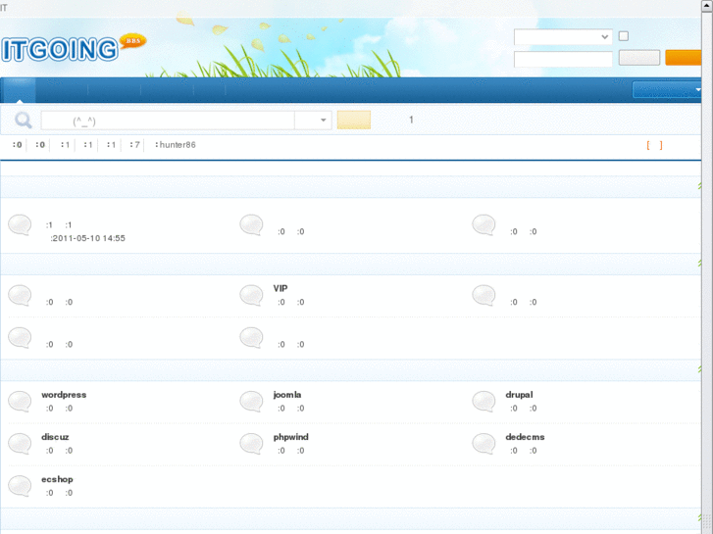Image resolution: width=713 pixels, height=534 pixels.
Task: Expand the search box dropdown arrow
Action: 325,121
